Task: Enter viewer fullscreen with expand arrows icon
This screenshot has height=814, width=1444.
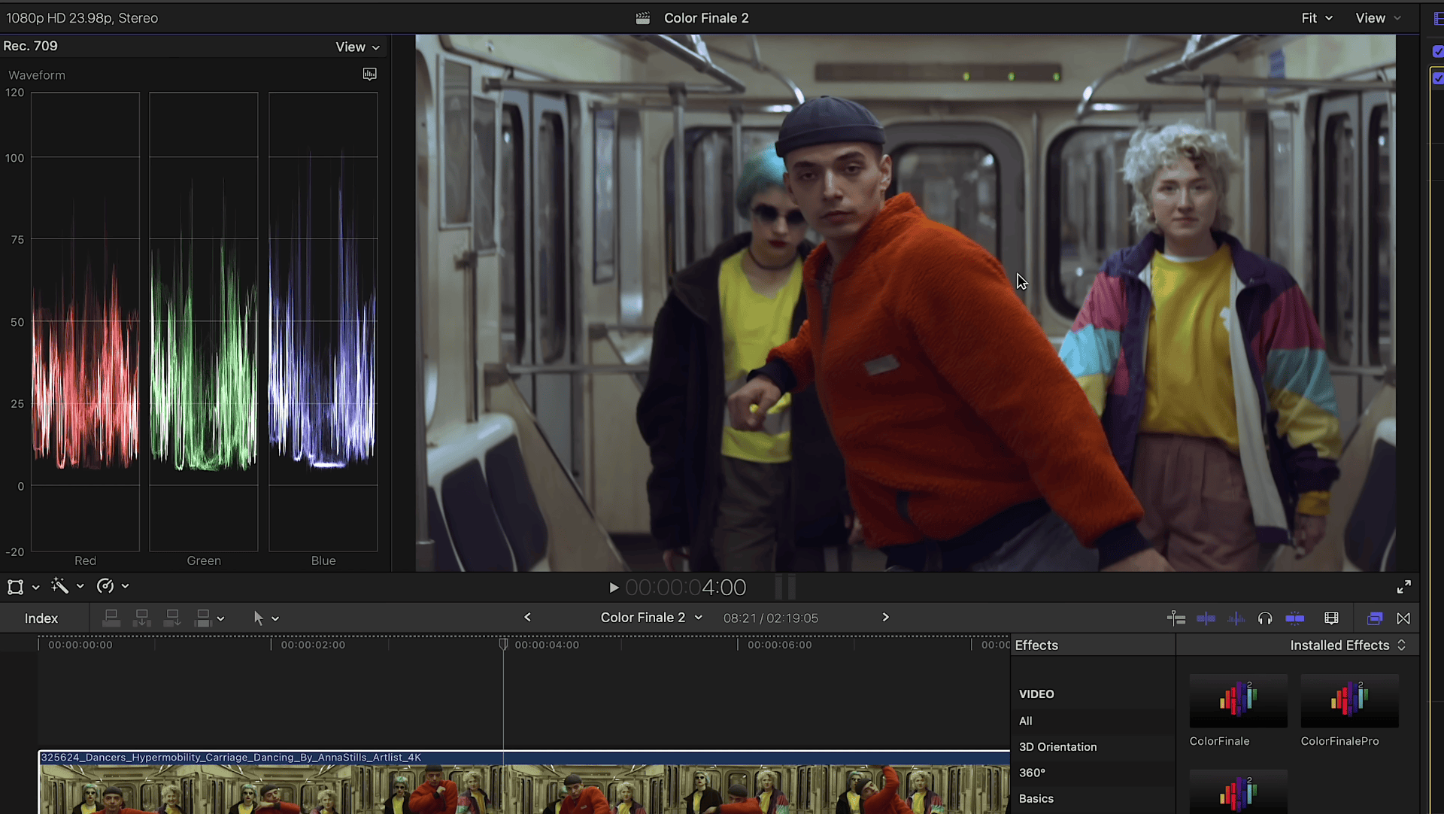Action: [x=1403, y=587]
